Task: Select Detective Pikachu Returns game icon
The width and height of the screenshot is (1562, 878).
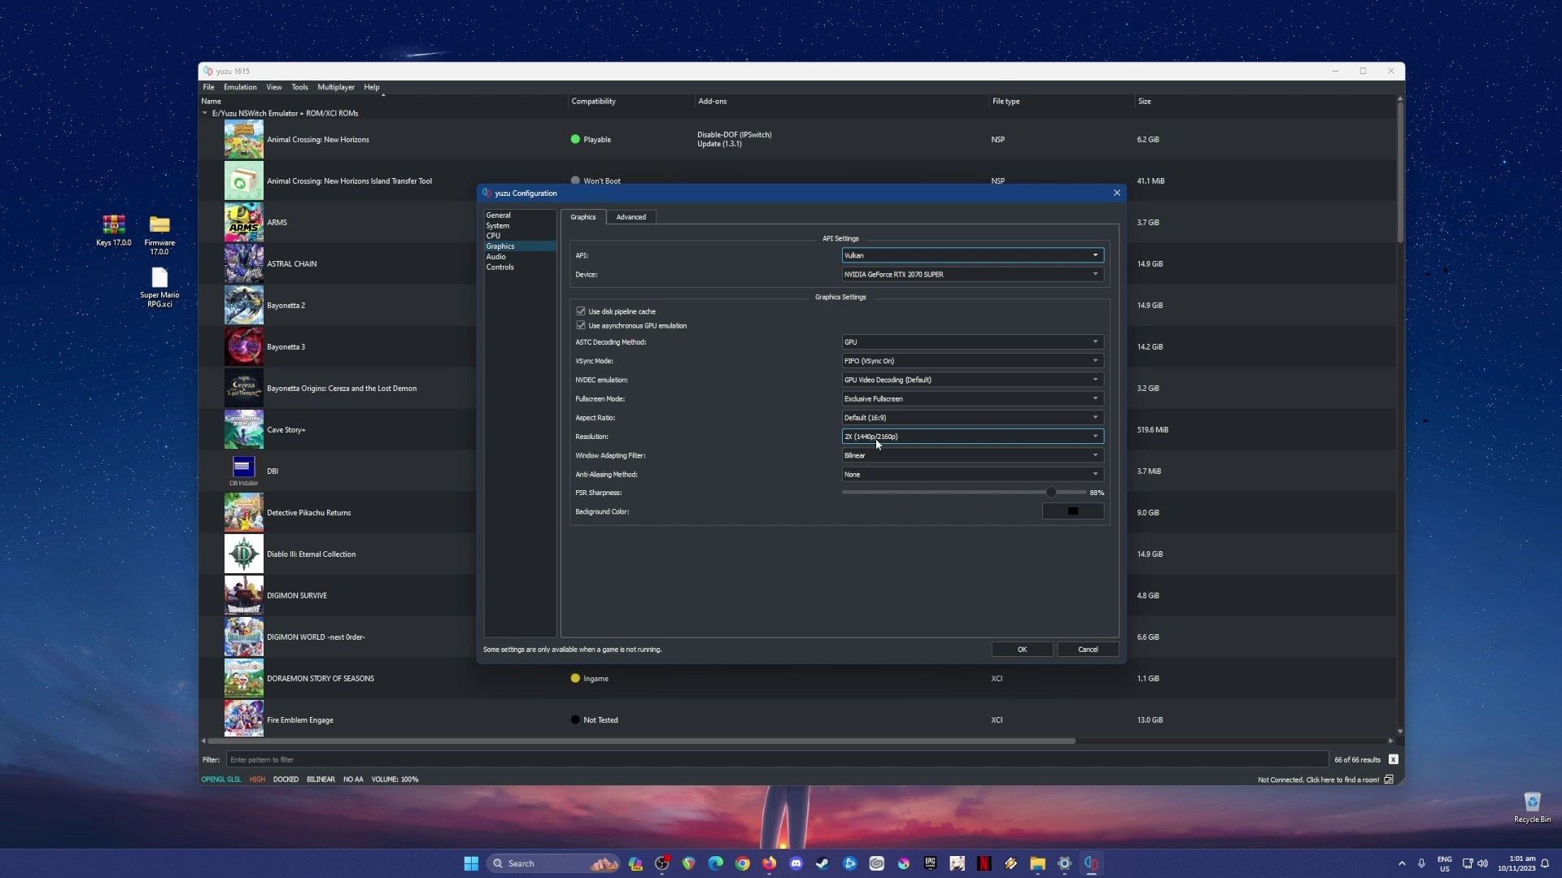Action: (x=243, y=512)
